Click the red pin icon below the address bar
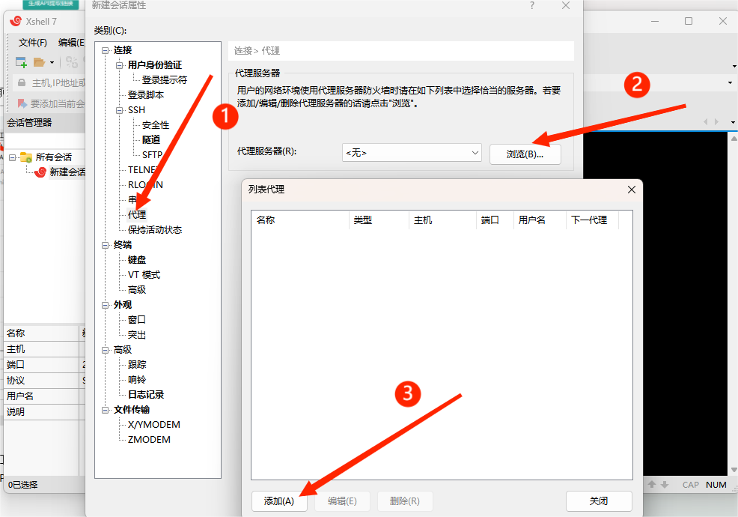Viewport: 738px width, 517px height. point(20,103)
